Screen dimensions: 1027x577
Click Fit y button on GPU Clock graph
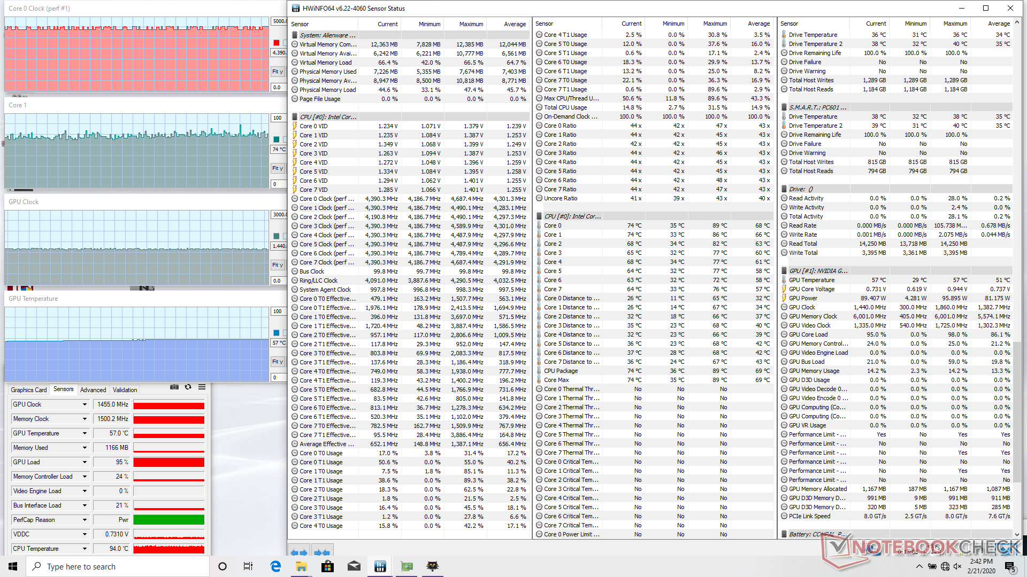[277, 265]
